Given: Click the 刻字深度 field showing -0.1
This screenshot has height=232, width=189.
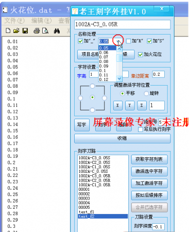Looking at the screenshot, I should tap(158, 227).
